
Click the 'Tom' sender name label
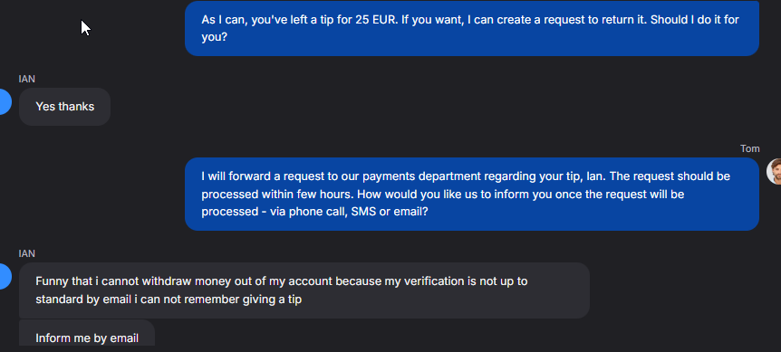pos(749,148)
